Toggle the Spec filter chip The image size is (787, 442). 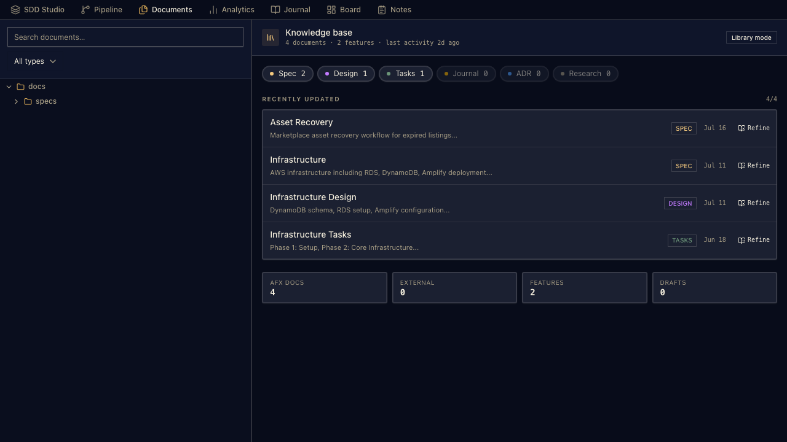pyautogui.click(x=288, y=74)
